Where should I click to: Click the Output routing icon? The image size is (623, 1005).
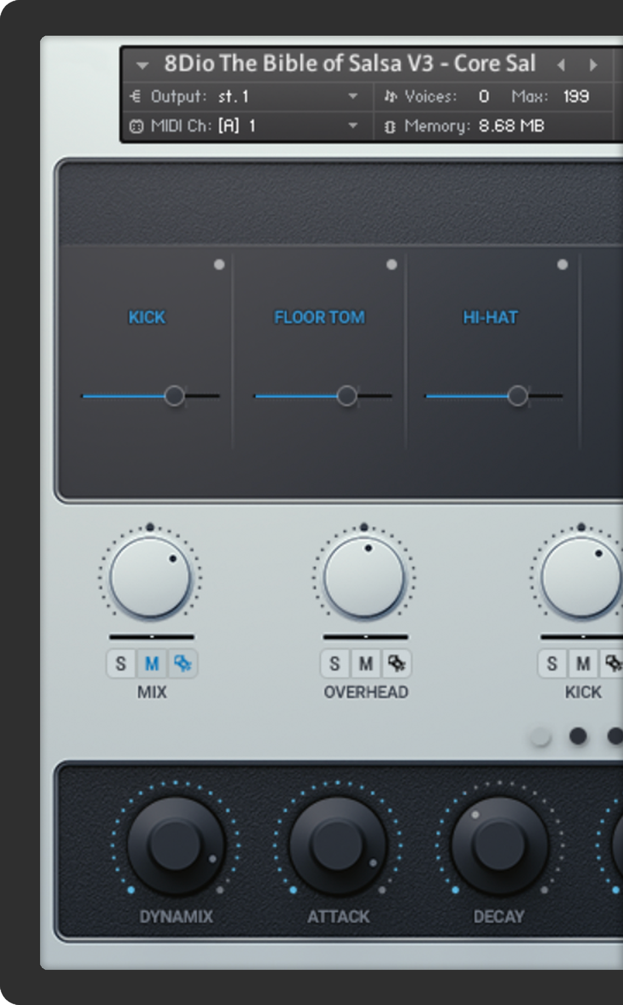[x=136, y=97]
